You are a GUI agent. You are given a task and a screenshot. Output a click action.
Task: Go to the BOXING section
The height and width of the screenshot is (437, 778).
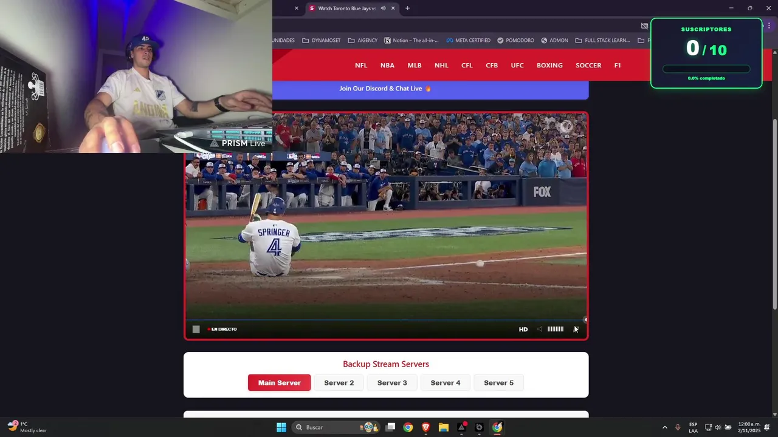[549, 66]
